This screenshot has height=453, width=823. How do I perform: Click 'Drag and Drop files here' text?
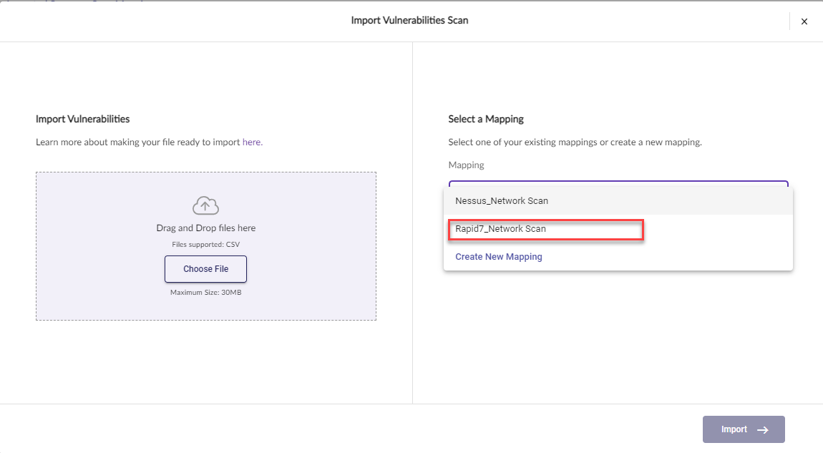pyautogui.click(x=205, y=228)
